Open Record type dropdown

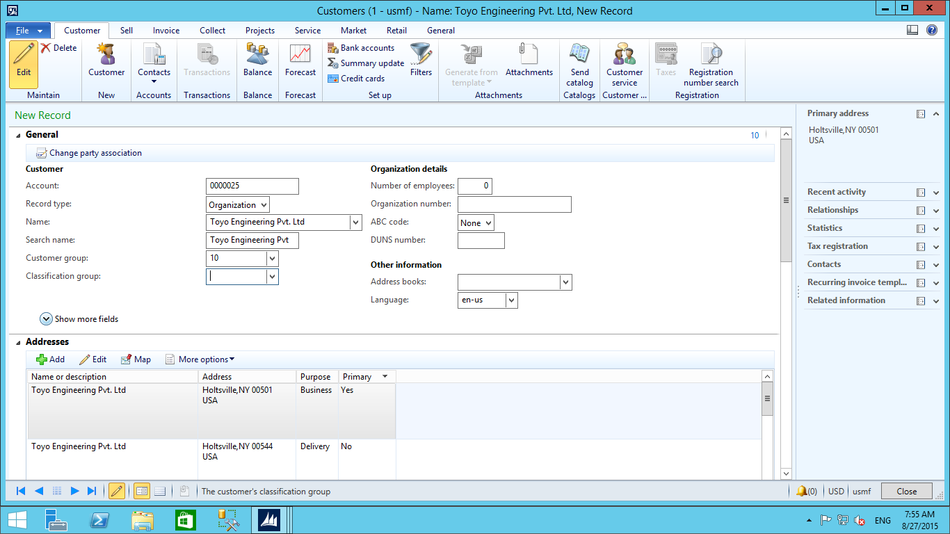(x=238, y=205)
